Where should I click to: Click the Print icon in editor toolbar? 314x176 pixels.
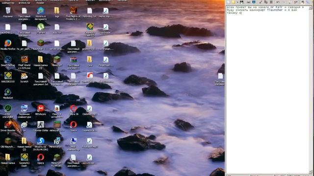coord(249,2)
